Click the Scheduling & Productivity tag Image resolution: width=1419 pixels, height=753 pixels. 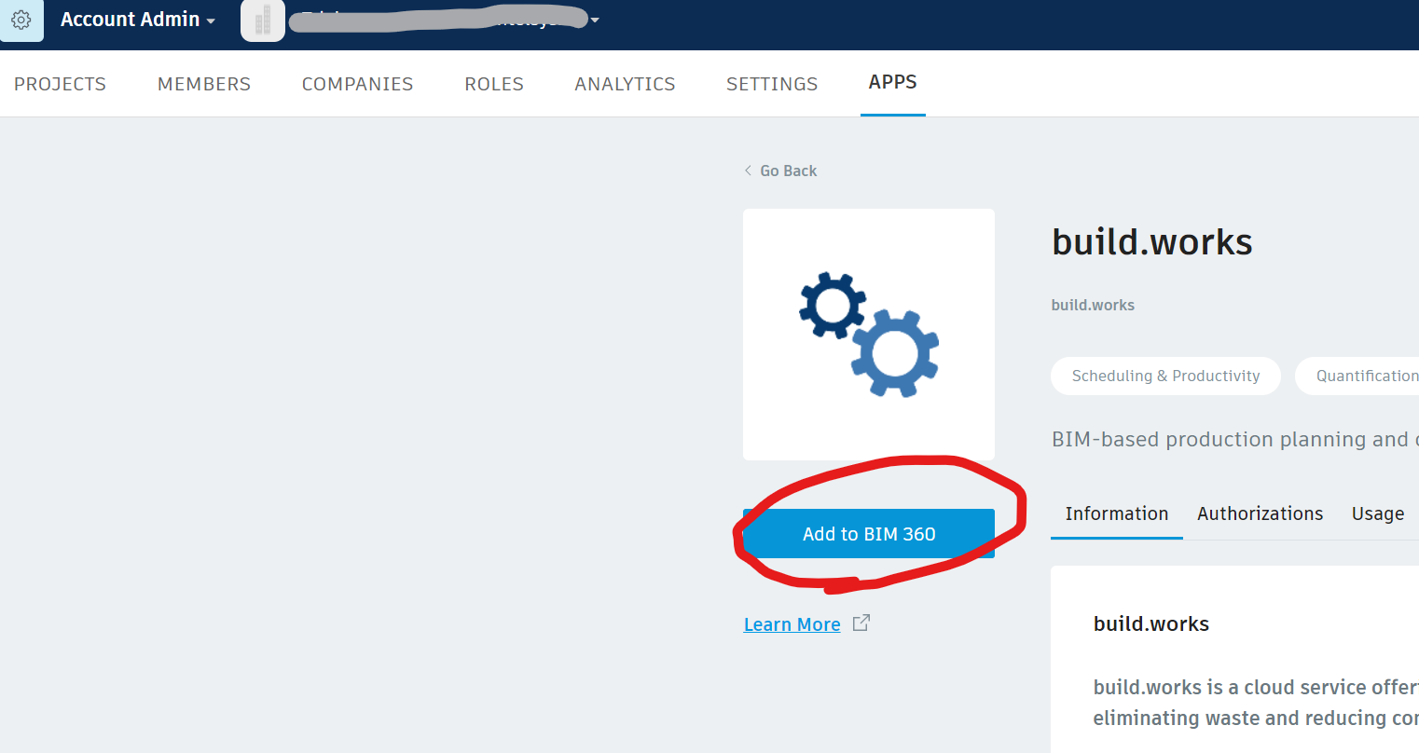point(1164,376)
